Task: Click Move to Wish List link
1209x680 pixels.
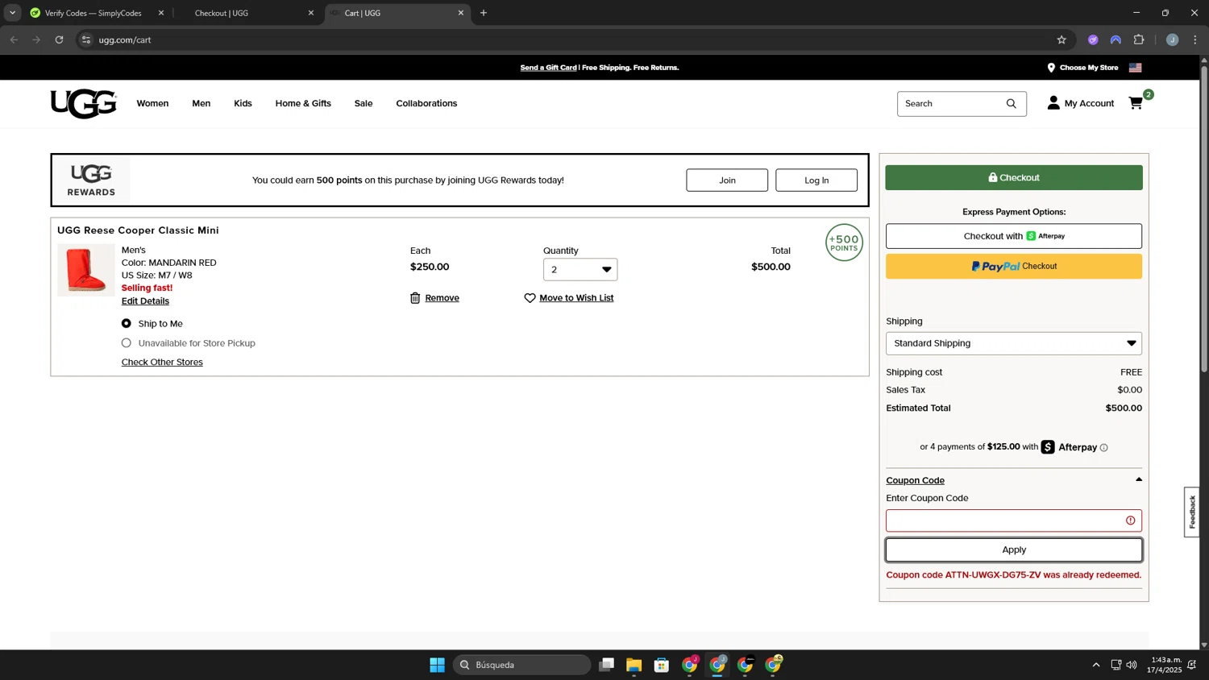Action: [x=576, y=298]
